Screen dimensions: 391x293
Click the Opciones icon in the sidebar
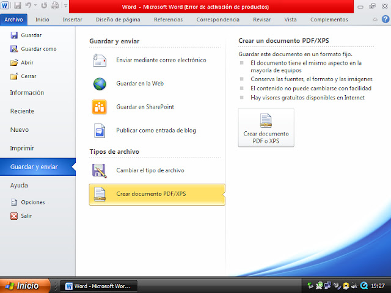coord(14,202)
